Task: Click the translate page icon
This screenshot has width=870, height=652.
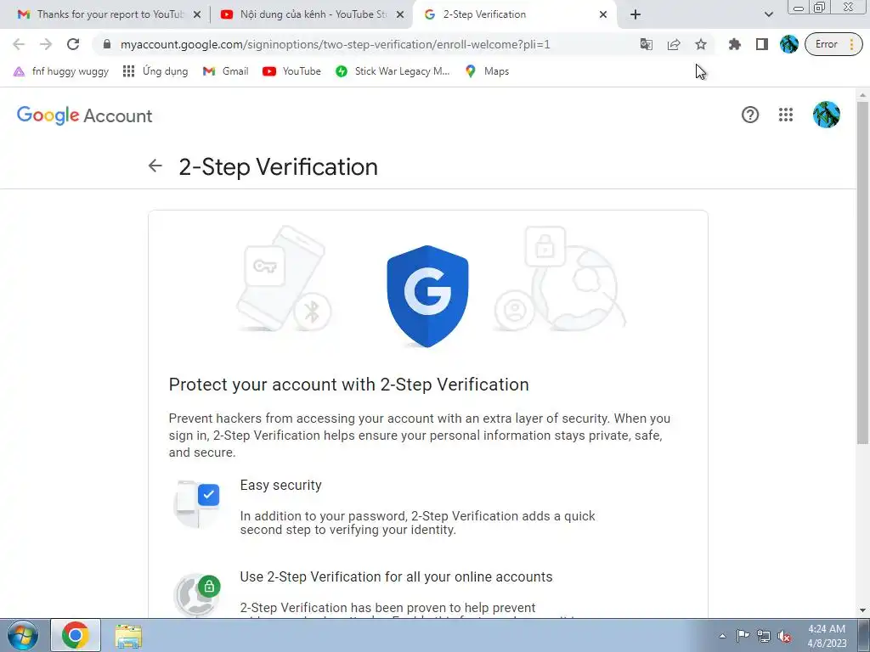Action: [647, 44]
